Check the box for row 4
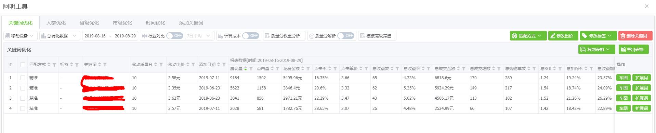 click(x=23, y=109)
